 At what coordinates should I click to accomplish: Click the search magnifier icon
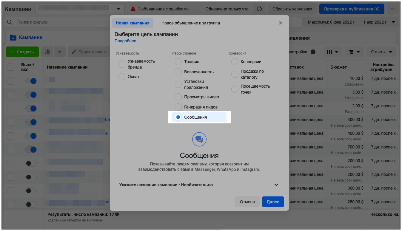pos(10,22)
